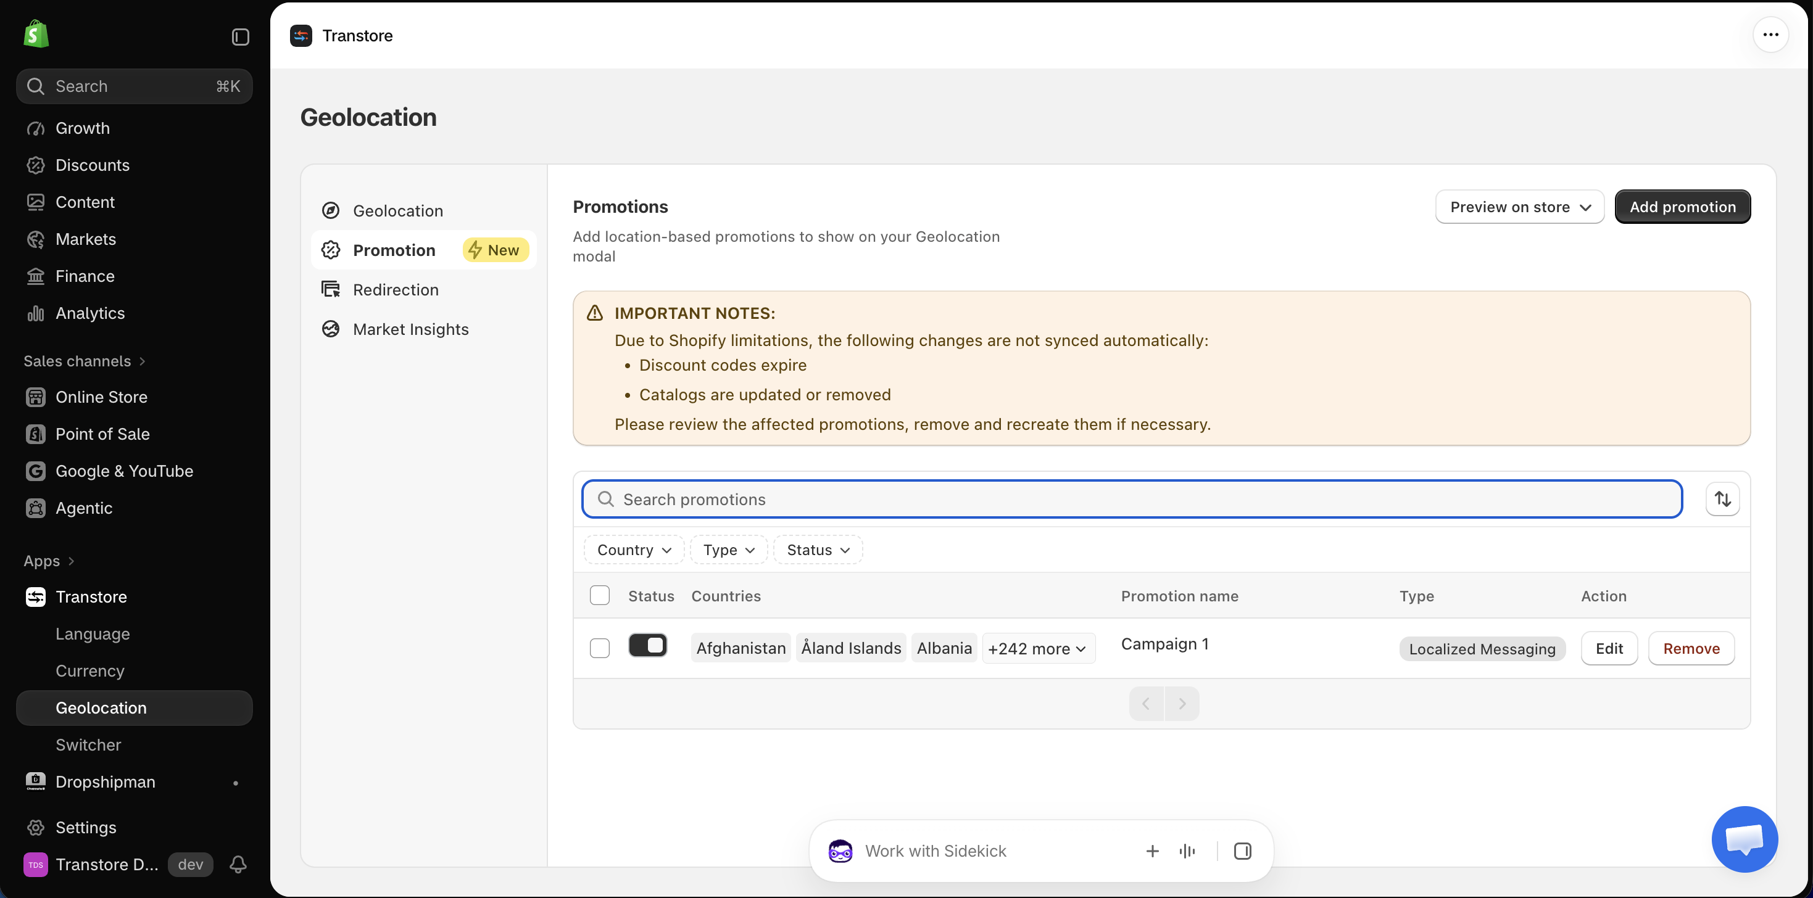
Task: Open Sidekick side panel icon
Action: (x=1242, y=851)
